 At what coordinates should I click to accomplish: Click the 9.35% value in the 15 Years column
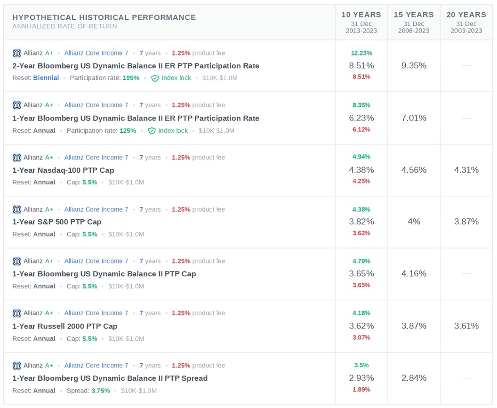[414, 66]
